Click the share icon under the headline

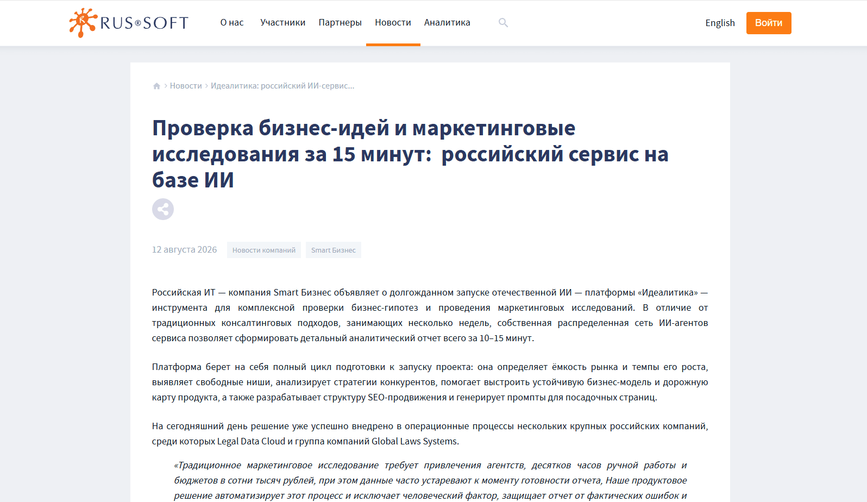click(x=163, y=209)
